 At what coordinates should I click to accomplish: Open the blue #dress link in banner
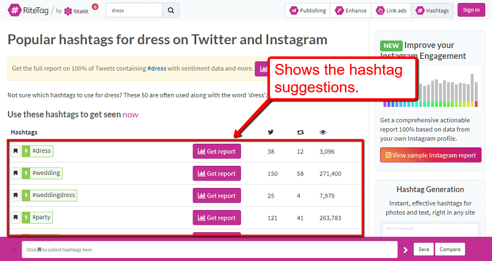click(x=157, y=68)
